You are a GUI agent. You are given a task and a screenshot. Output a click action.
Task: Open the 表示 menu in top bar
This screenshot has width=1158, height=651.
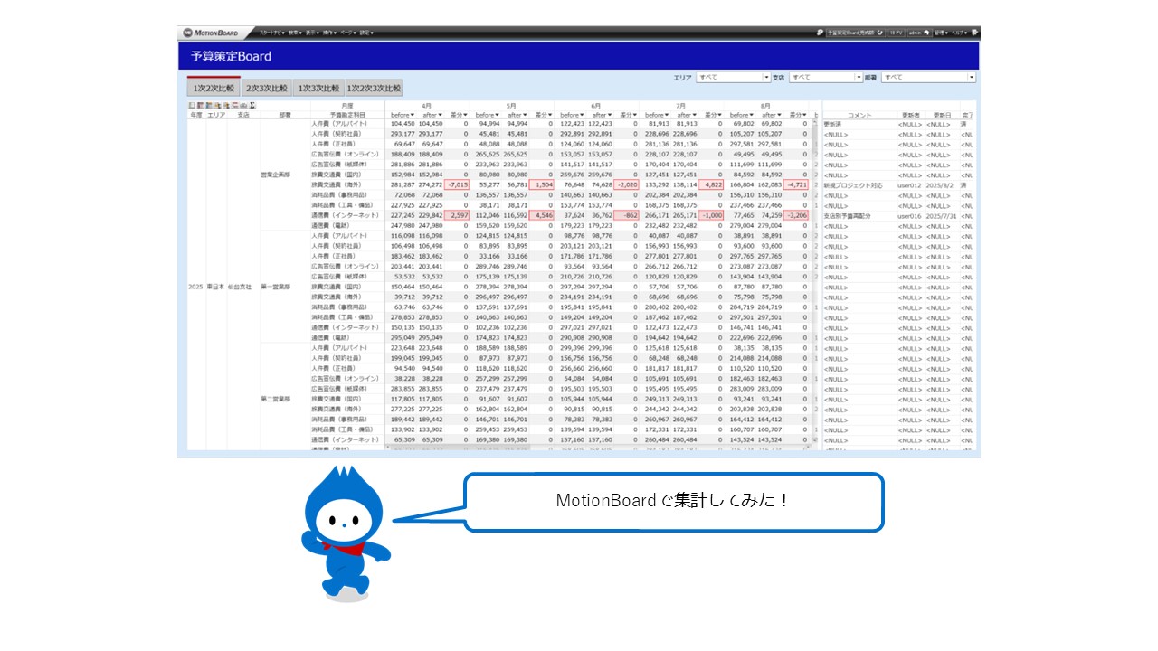312,33
